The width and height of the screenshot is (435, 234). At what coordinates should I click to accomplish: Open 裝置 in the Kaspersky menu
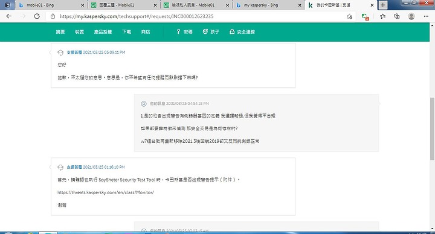coord(79,32)
